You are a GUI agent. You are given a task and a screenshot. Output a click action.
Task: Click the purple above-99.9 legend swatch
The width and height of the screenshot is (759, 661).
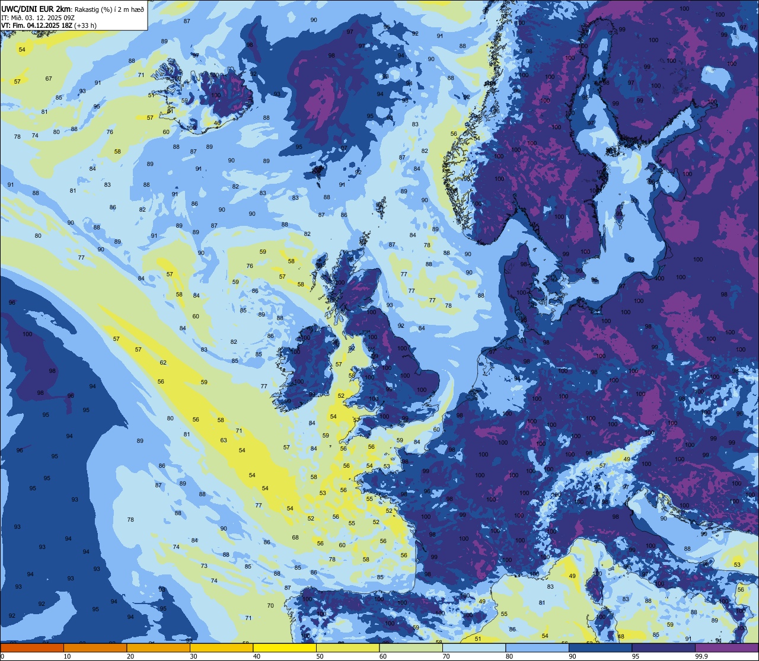pyautogui.click(x=726, y=647)
